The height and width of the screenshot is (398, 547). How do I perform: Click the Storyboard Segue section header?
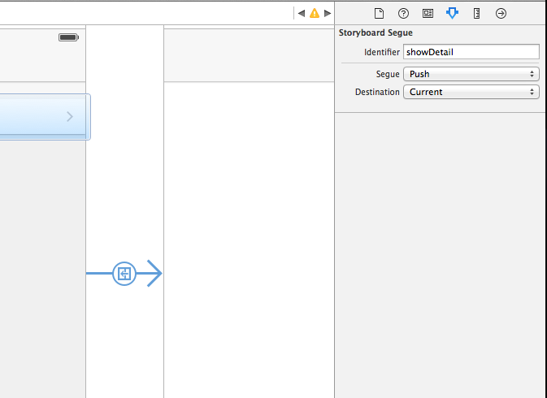[x=376, y=33]
